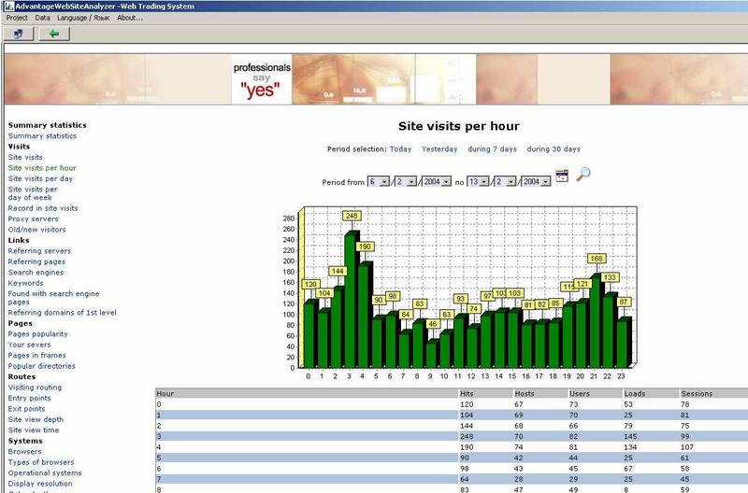
Task: Click the magnifying glass search icon
Action: point(583,175)
